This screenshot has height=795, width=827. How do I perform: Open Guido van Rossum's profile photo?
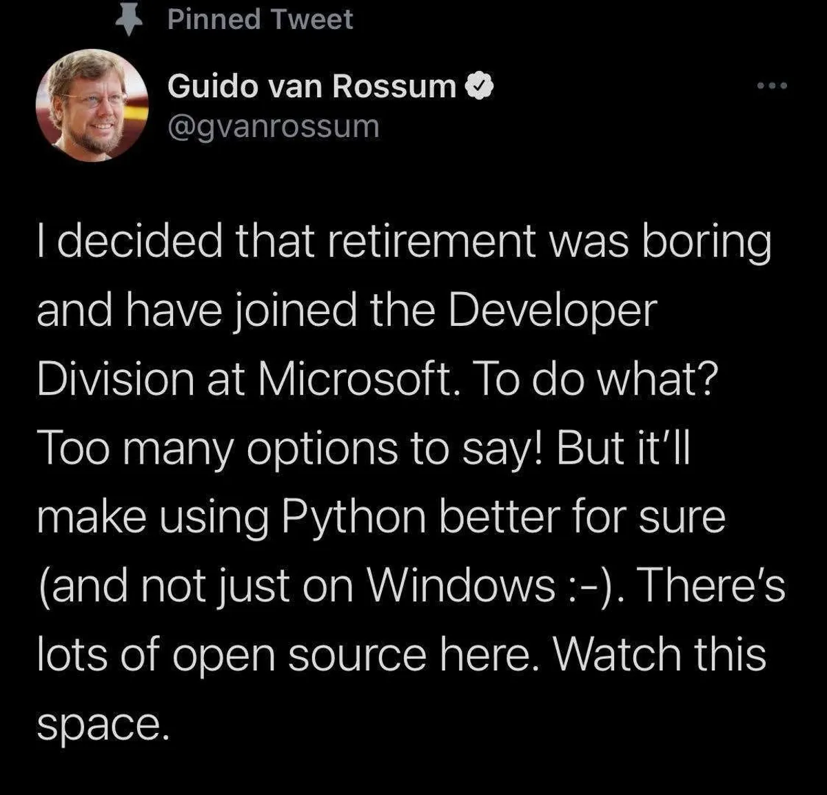tap(92, 105)
